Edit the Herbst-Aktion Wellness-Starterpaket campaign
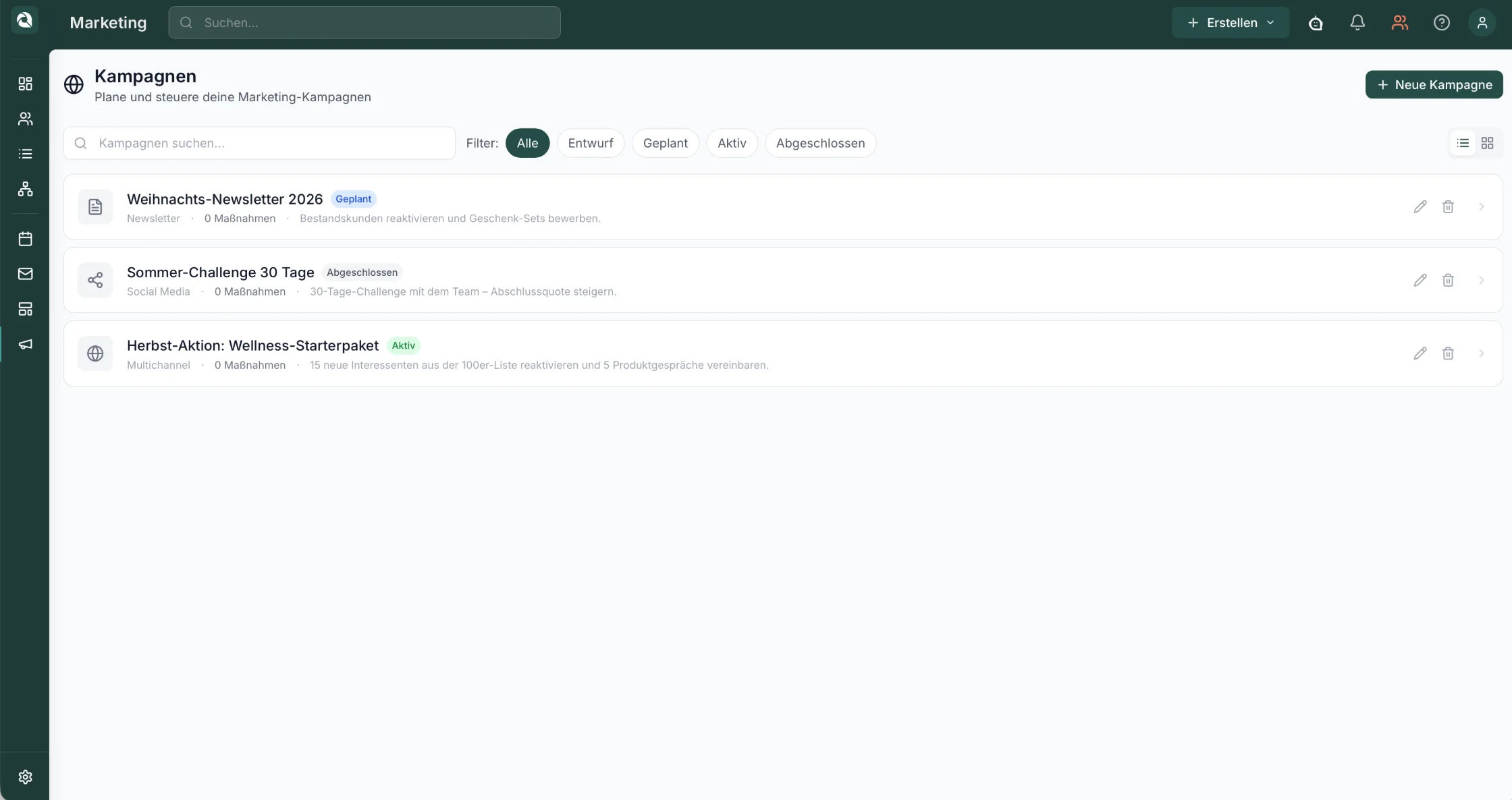 [1420, 353]
